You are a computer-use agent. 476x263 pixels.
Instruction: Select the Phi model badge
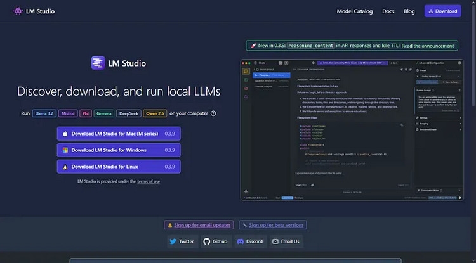pos(86,113)
